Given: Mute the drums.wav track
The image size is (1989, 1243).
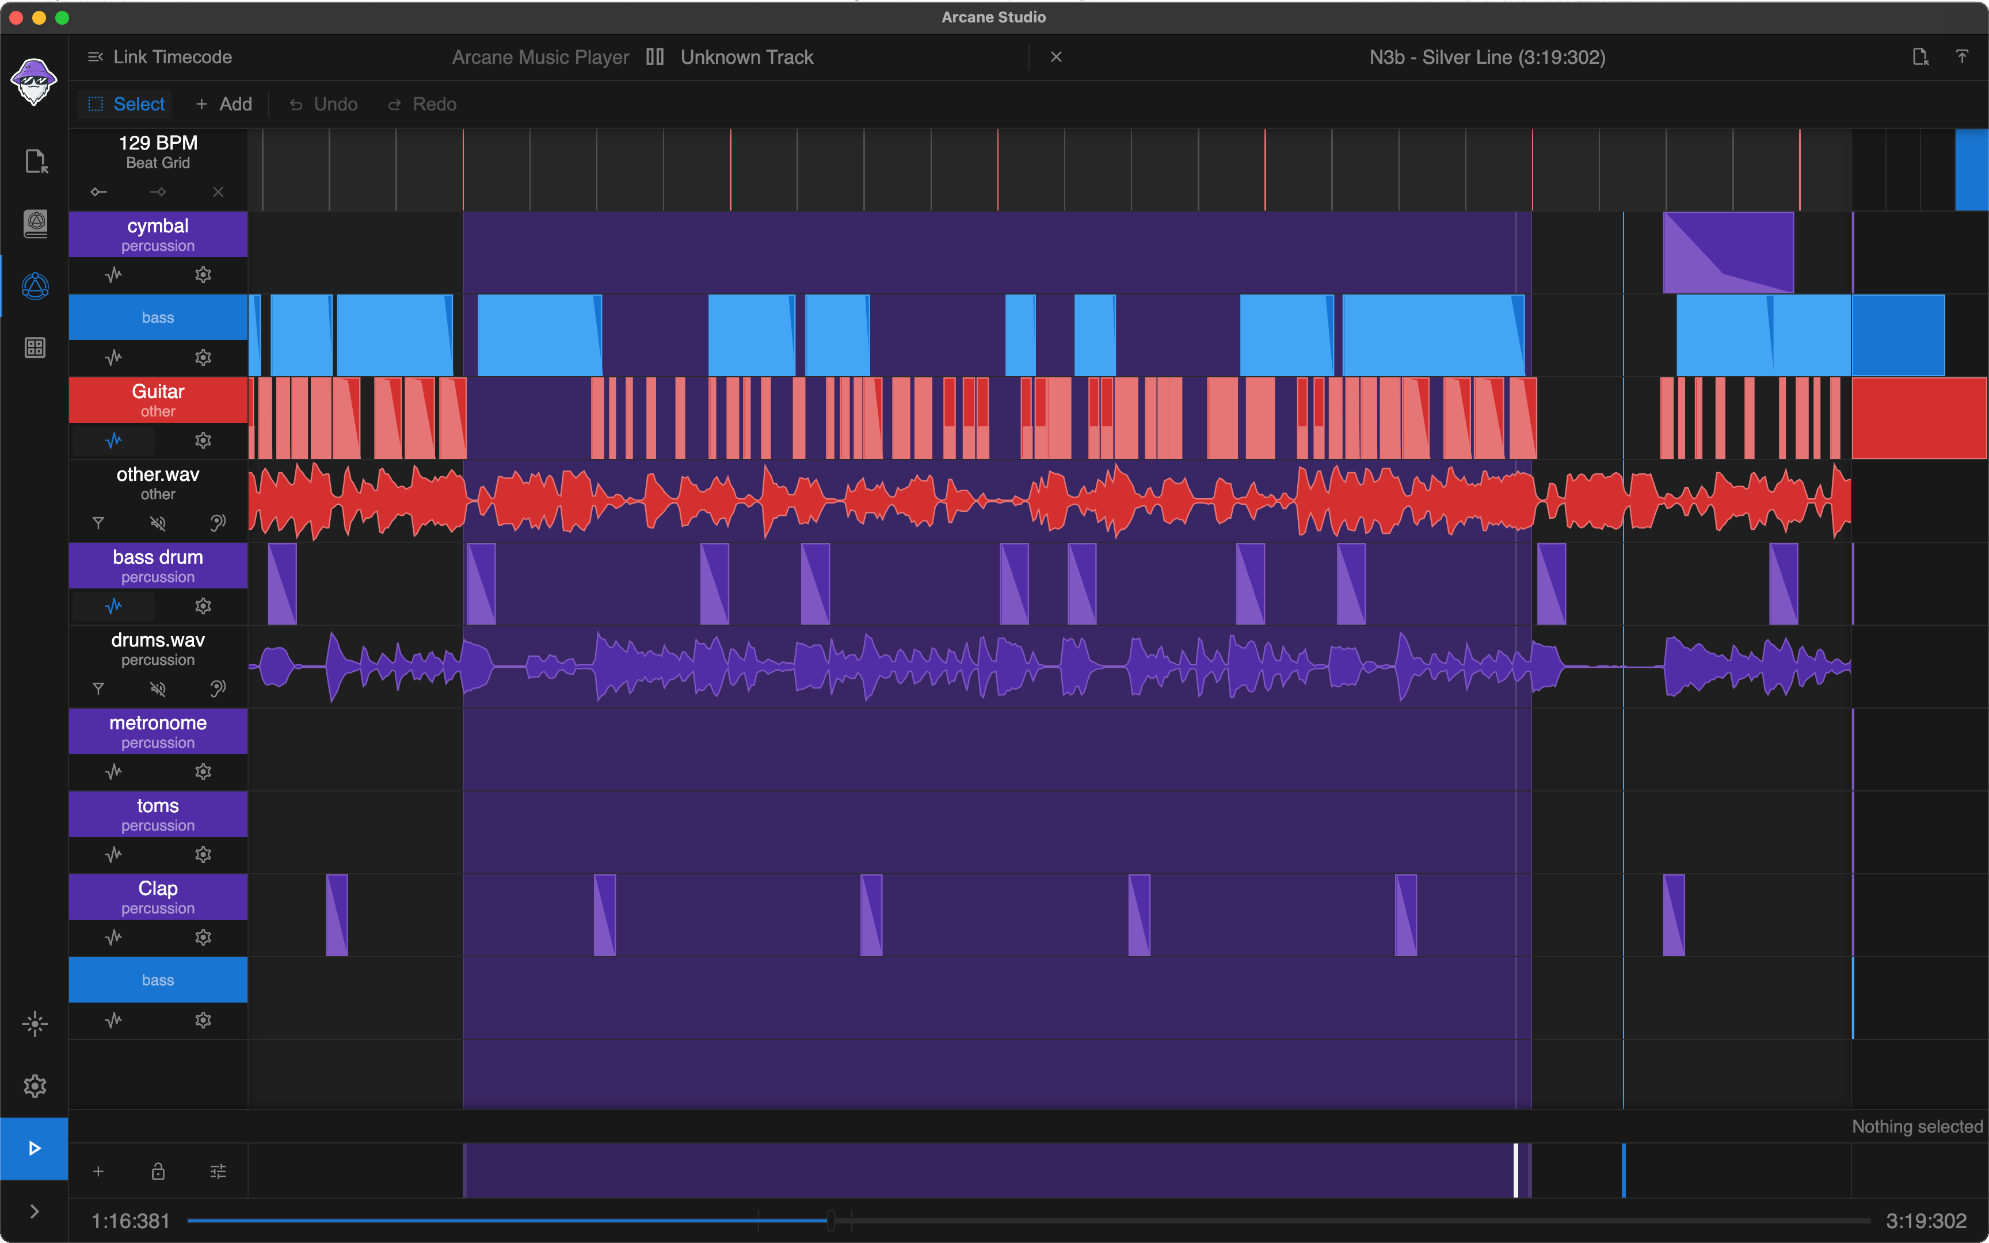Looking at the screenshot, I should pyautogui.click(x=158, y=688).
